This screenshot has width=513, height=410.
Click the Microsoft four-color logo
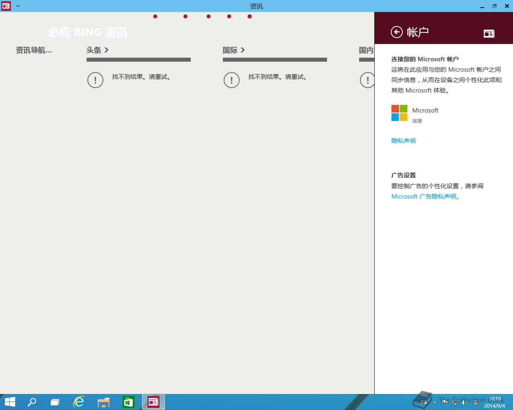pyautogui.click(x=399, y=113)
